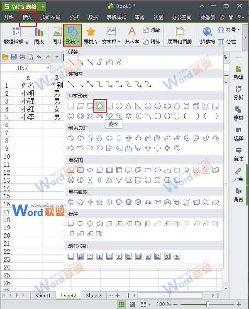
Task: Insert a smiley face shape
Action: point(71,116)
